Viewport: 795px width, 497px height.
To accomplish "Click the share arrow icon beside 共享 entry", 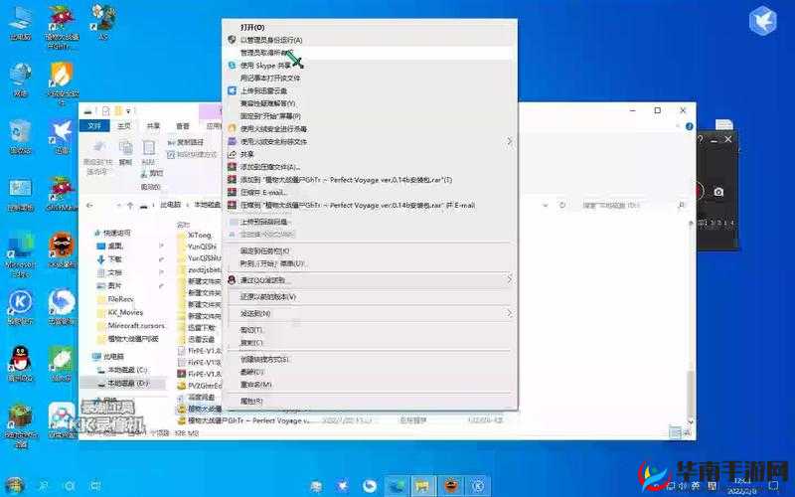I will [232, 154].
